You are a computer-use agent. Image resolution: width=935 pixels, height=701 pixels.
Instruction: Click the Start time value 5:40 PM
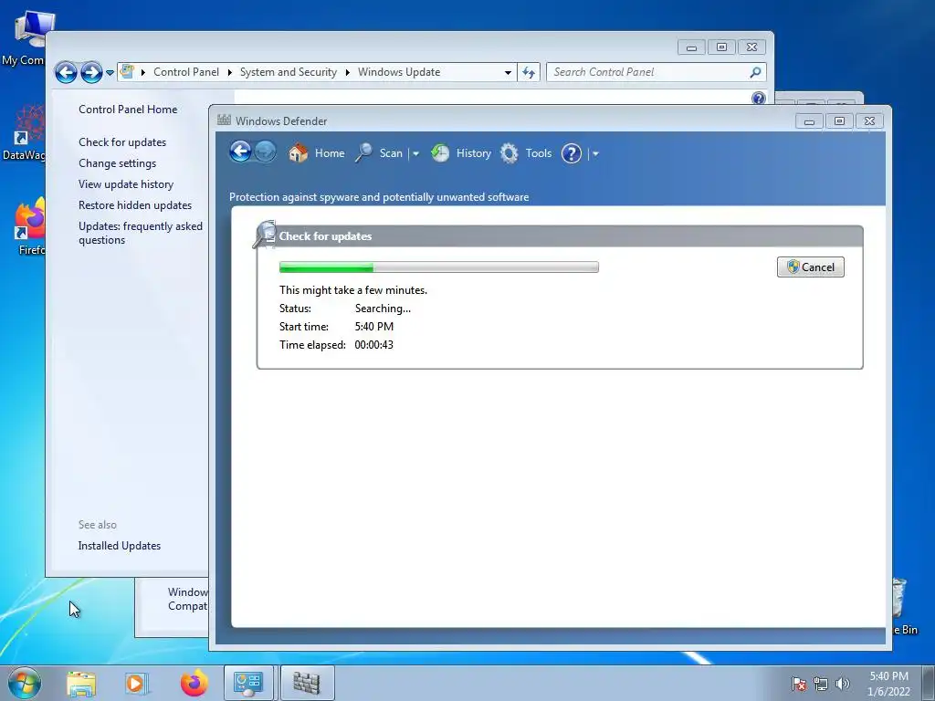tap(373, 327)
